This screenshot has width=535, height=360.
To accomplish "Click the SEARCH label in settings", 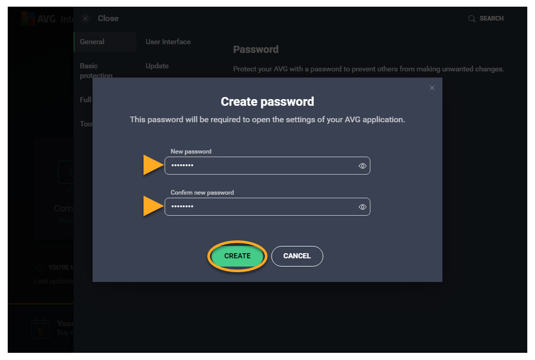I will (x=491, y=18).
